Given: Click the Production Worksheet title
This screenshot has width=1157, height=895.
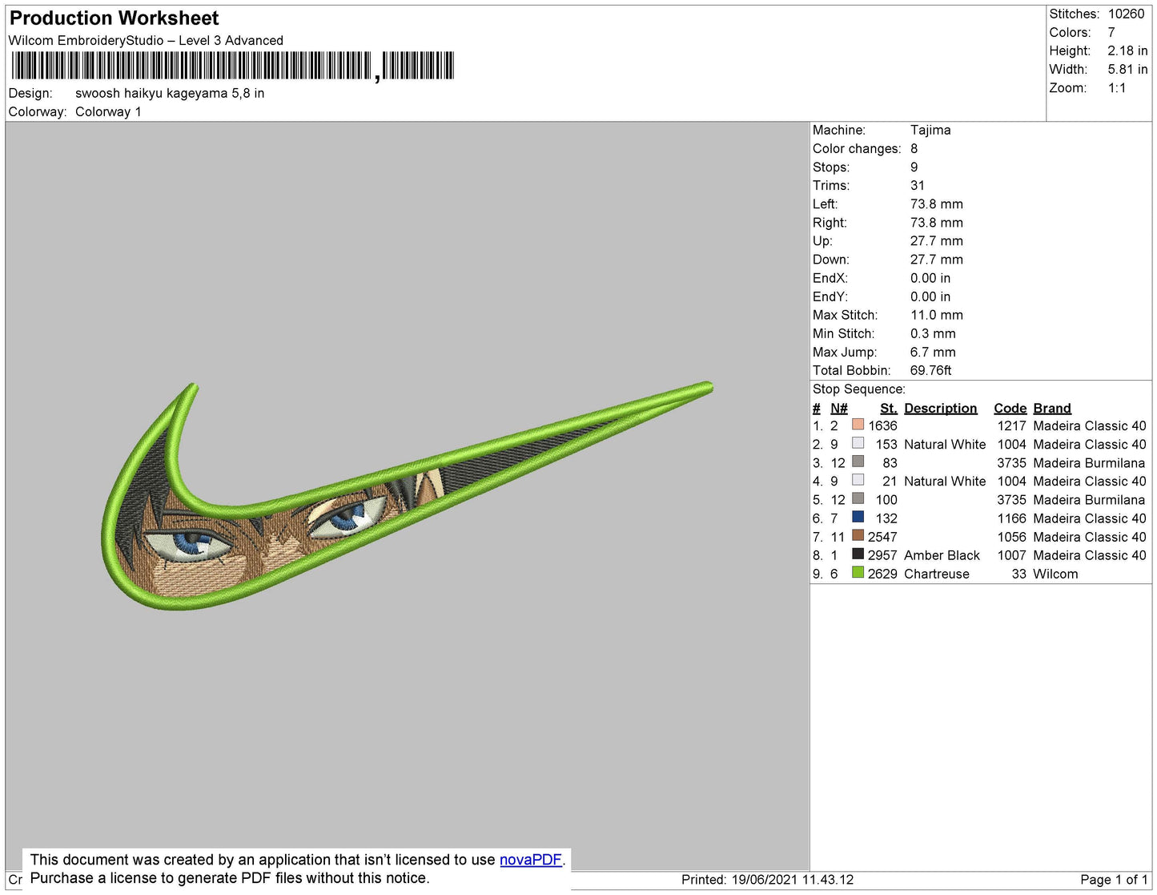Looking at the screenshot, I should 114,18.
